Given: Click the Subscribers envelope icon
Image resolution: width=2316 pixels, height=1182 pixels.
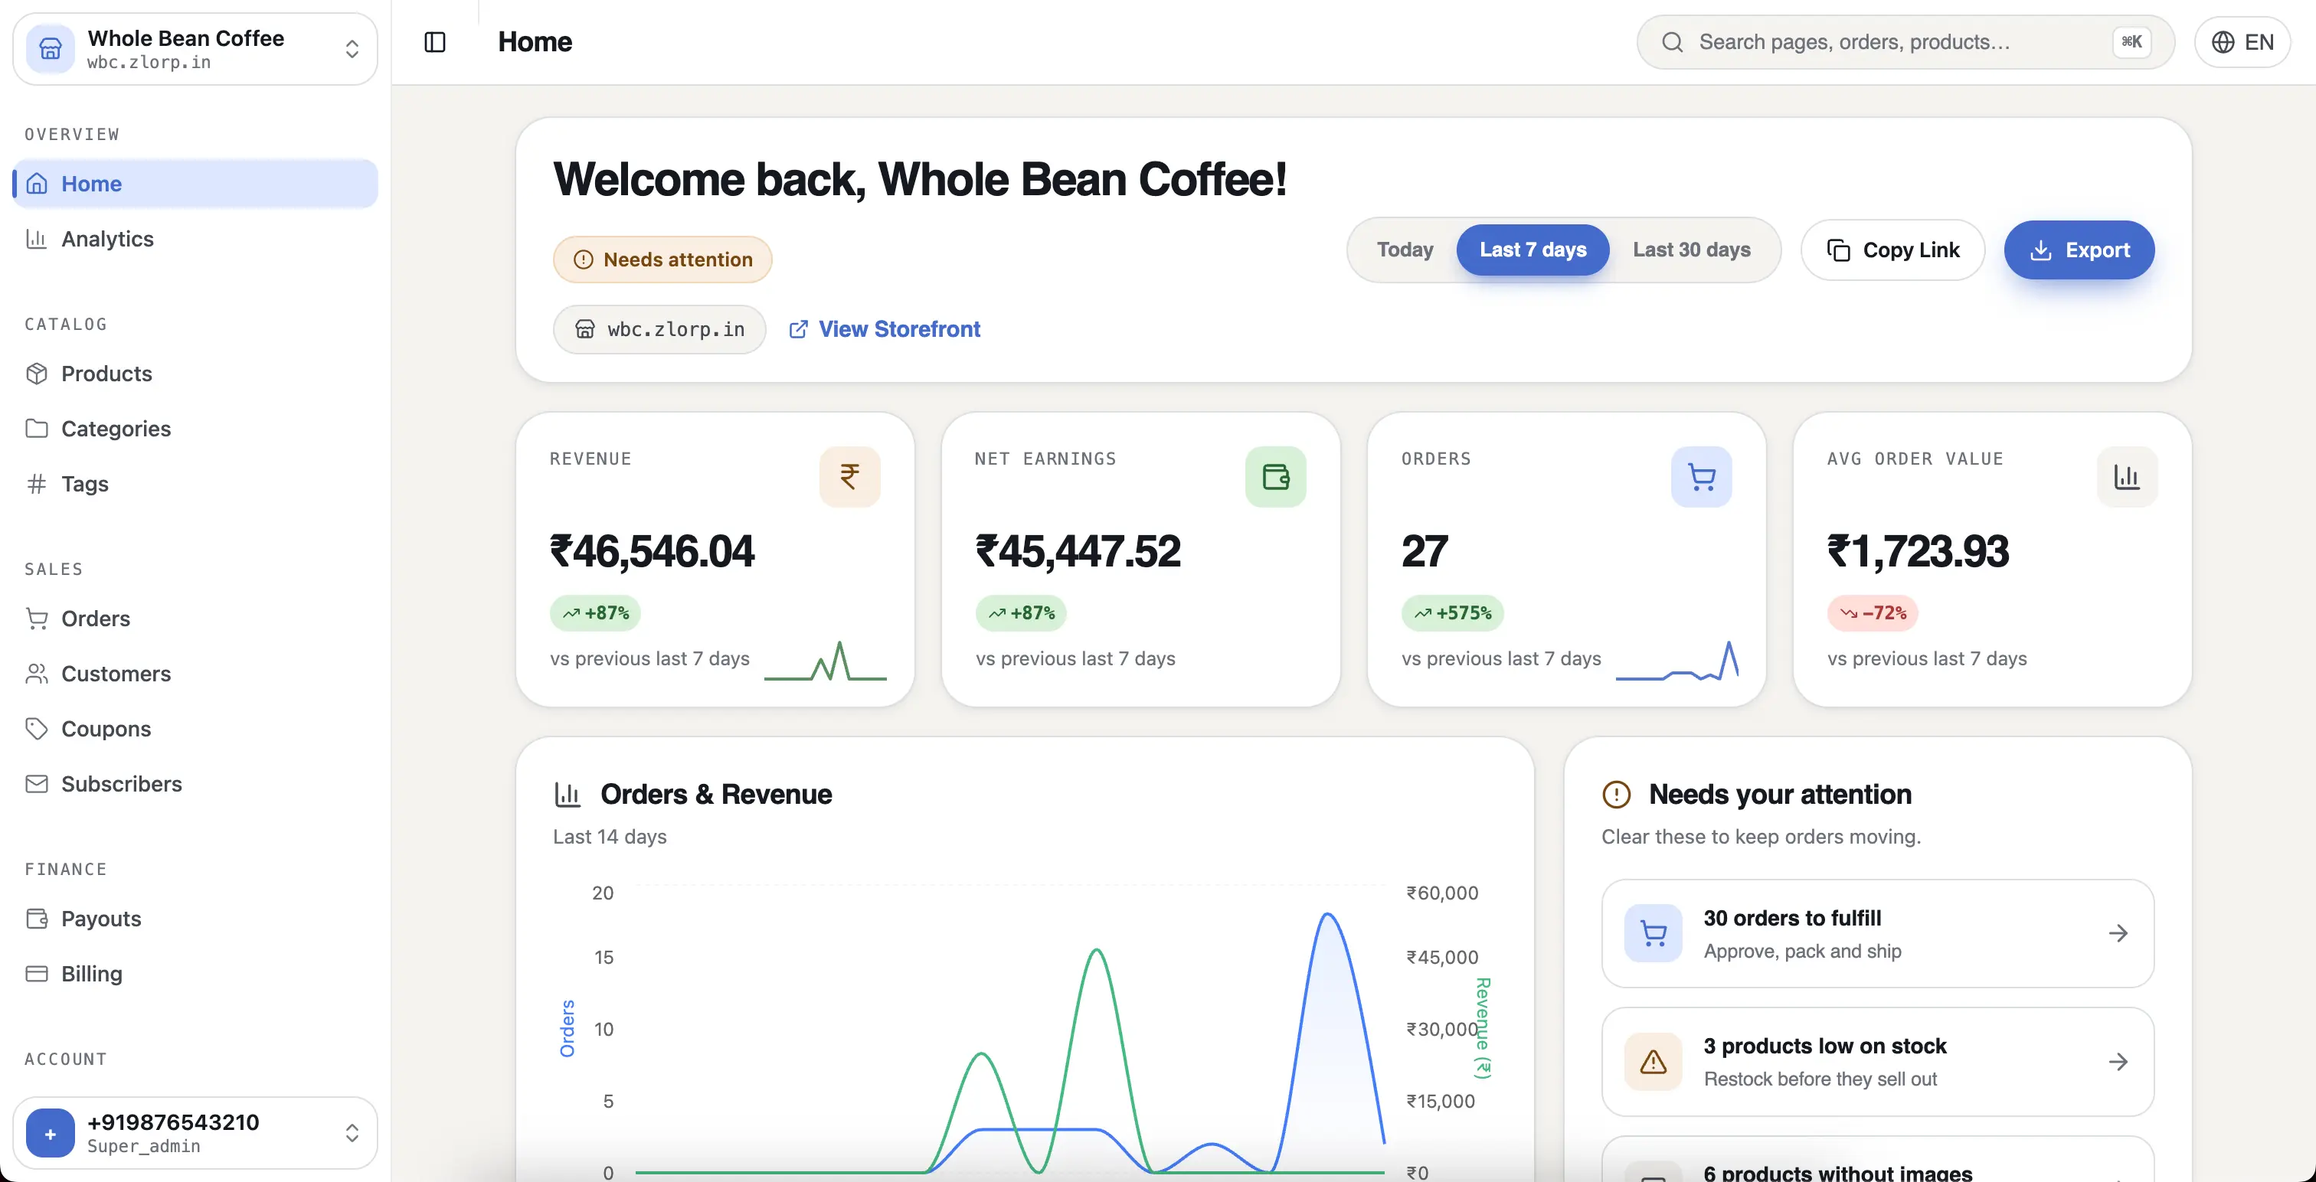Looking at the screenshot, I should click(37, 784).
